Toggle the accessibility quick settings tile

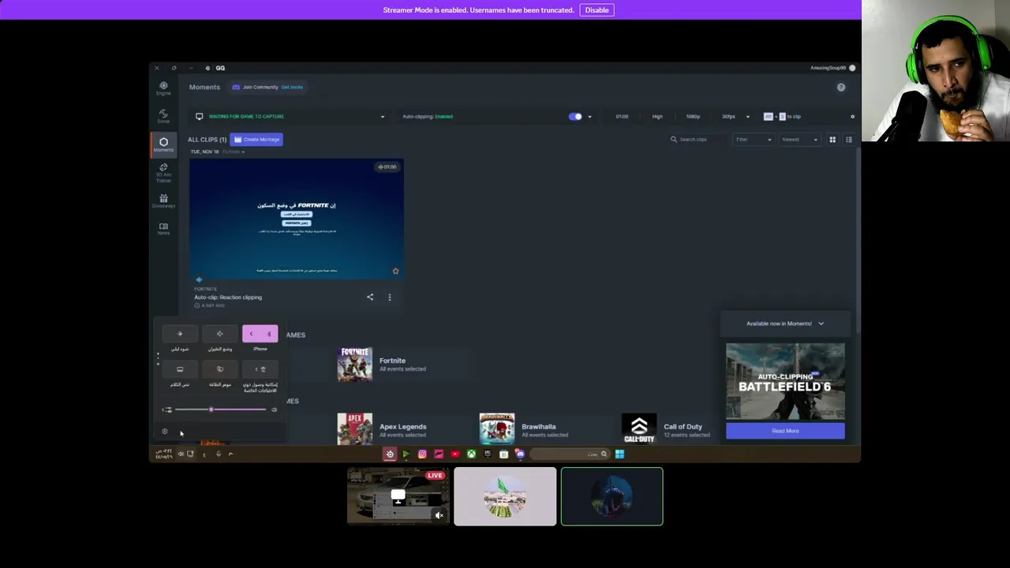pos(260,369)
